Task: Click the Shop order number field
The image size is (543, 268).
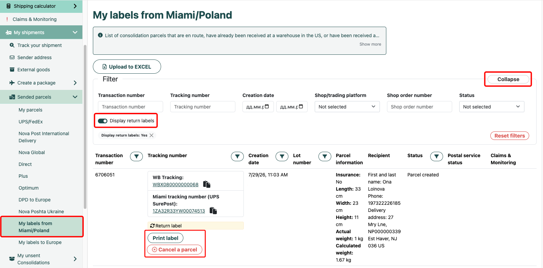Action: [x=419, y=107]
